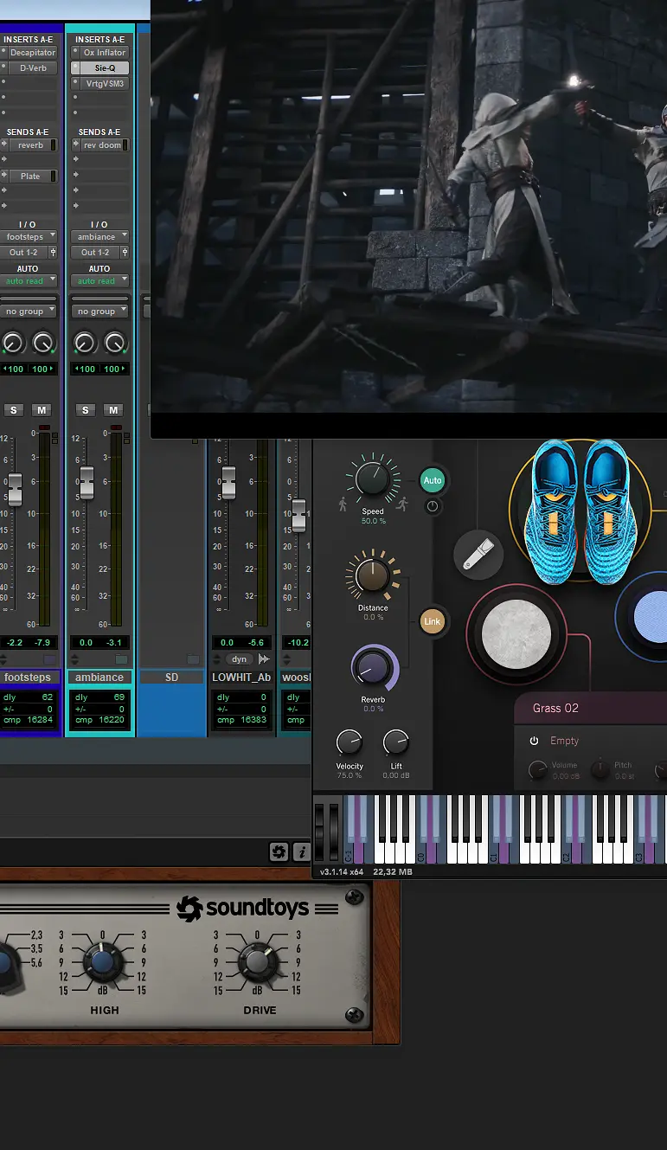The width and height of the screenshot is (667, 1150).
Task: Mute the footsteps track
Action: click(42, 409)
